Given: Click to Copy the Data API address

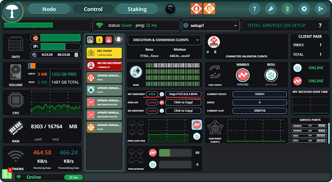Looking at the screenshot, I should (183, 102).
